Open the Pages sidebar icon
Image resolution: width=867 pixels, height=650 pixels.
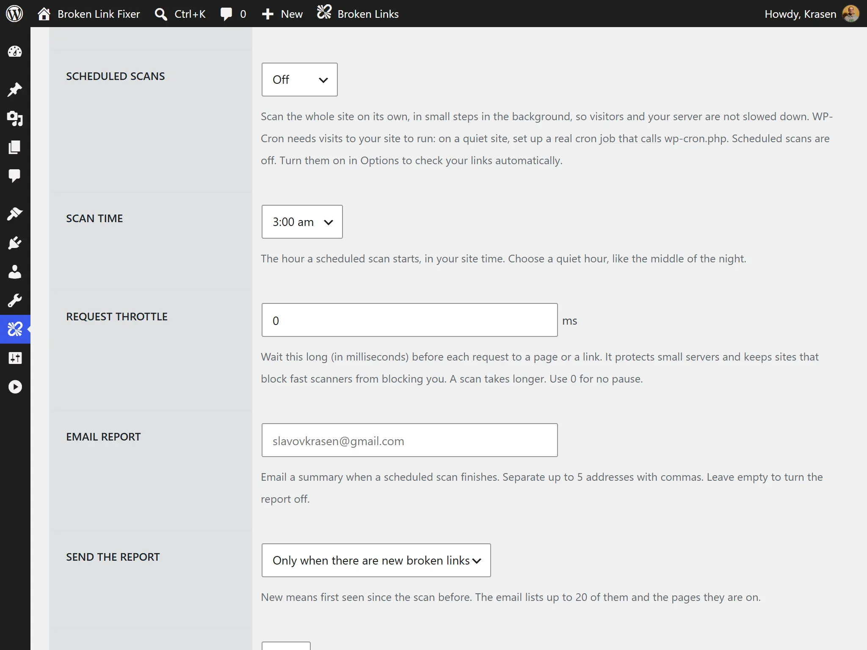click(x=15, y=147)
